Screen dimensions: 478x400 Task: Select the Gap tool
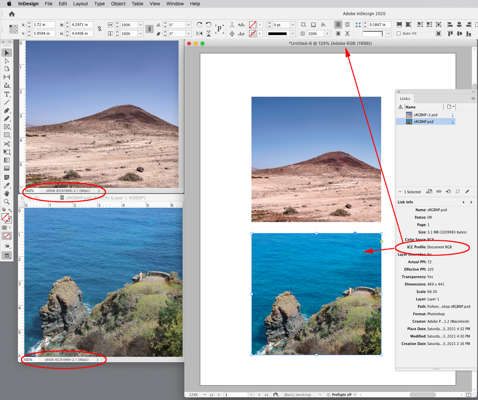7,77
